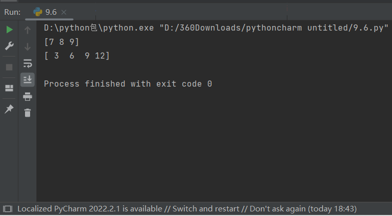
Task: Click the Switch and restart link
Action: (x=206, y=209)
